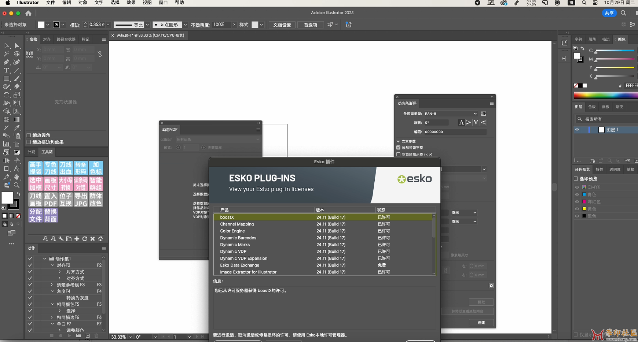Click the 首选项 button
The image size is (638, 342).
pos(311,25)
